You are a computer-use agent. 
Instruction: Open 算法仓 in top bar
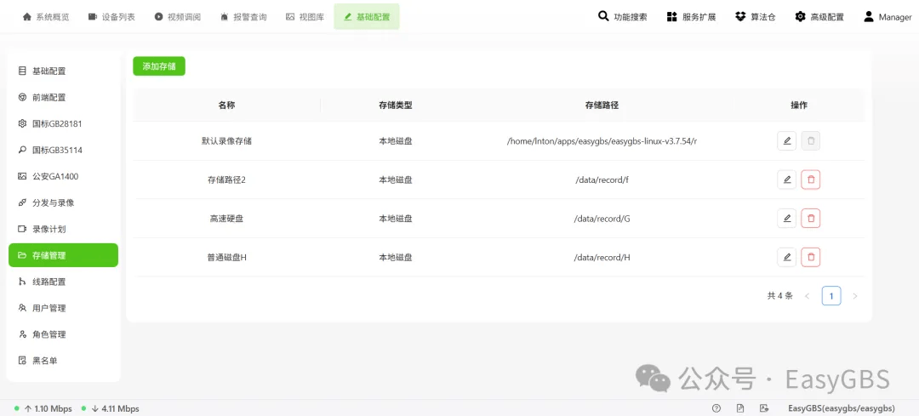pos(756,17)
